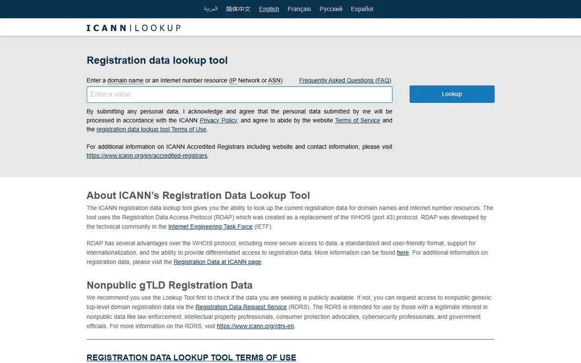Switch language to Simplified Chinese
Image resolution: width=581 pixels, height=363 pixels.
click(238, 9)
